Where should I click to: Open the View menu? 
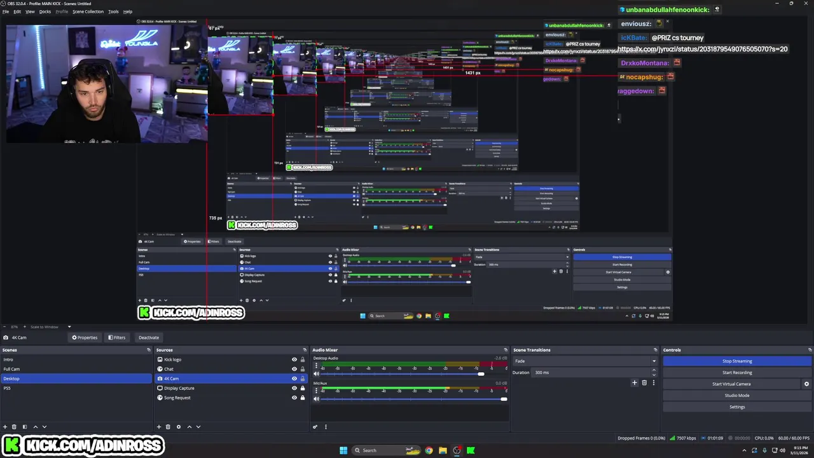(x=30, y=11)
